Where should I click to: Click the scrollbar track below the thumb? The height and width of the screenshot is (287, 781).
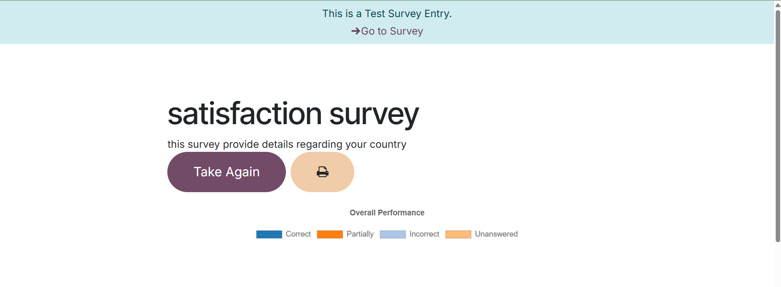778,265
